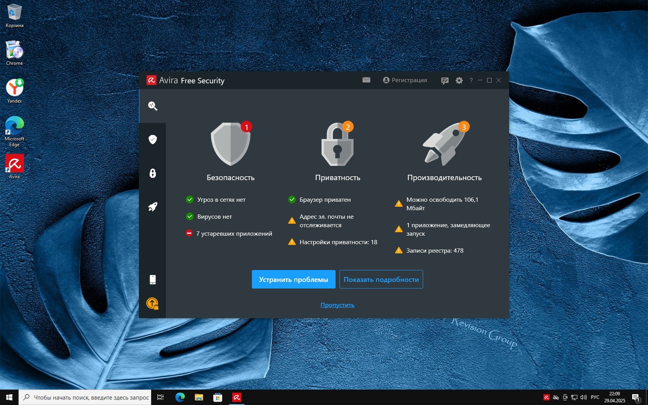Open the mail envelope notifications icon
This screenshot has height=405, width=648.
point(366,80)
